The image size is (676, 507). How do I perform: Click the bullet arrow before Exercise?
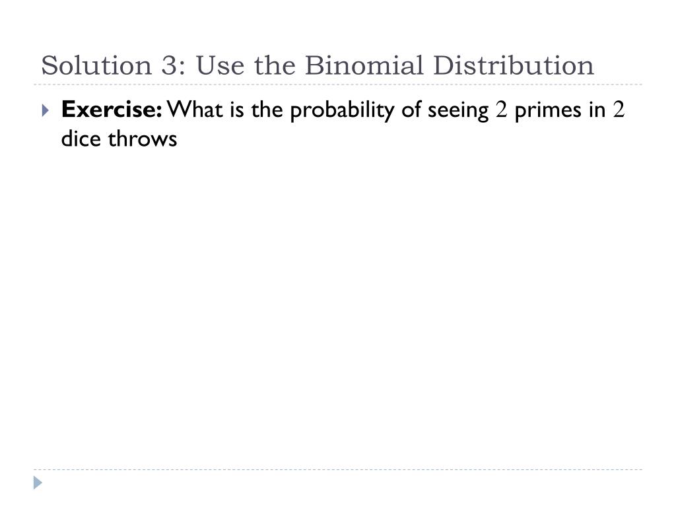coord(46,110)
